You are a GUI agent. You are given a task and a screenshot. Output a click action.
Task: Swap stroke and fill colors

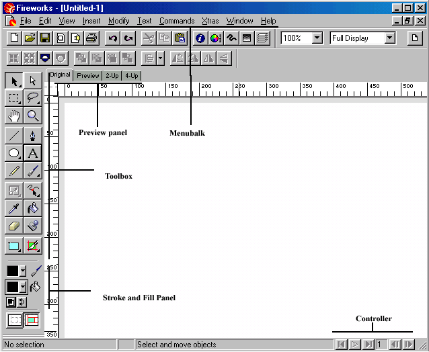[22, 302]
